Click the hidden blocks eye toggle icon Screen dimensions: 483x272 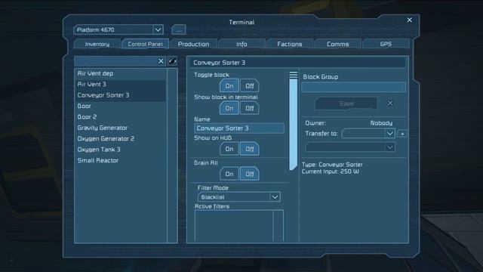coord(173,61)
